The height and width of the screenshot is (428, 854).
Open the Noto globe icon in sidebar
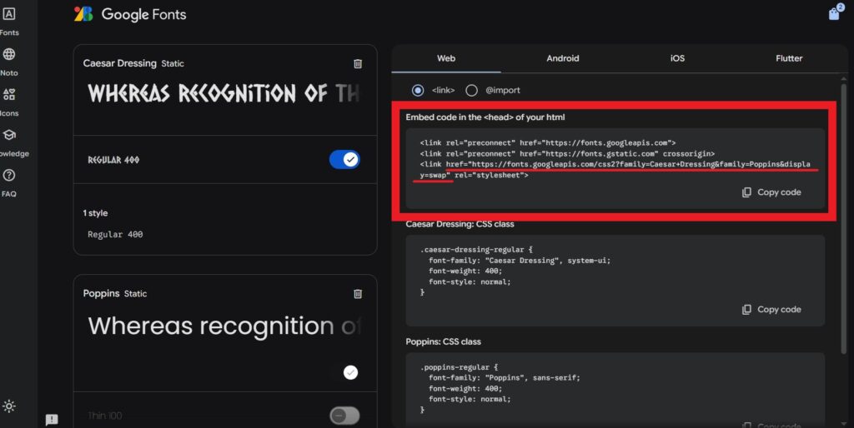tap(8, 54)
